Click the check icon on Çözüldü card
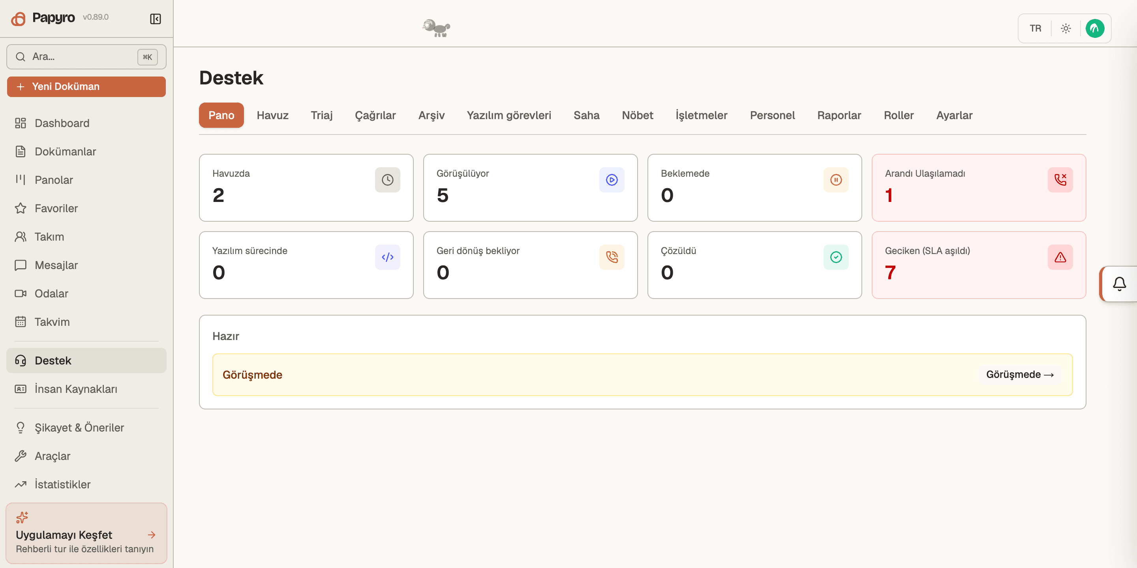The height and width of the screenshot is (568, 1137). click(836, 257)
